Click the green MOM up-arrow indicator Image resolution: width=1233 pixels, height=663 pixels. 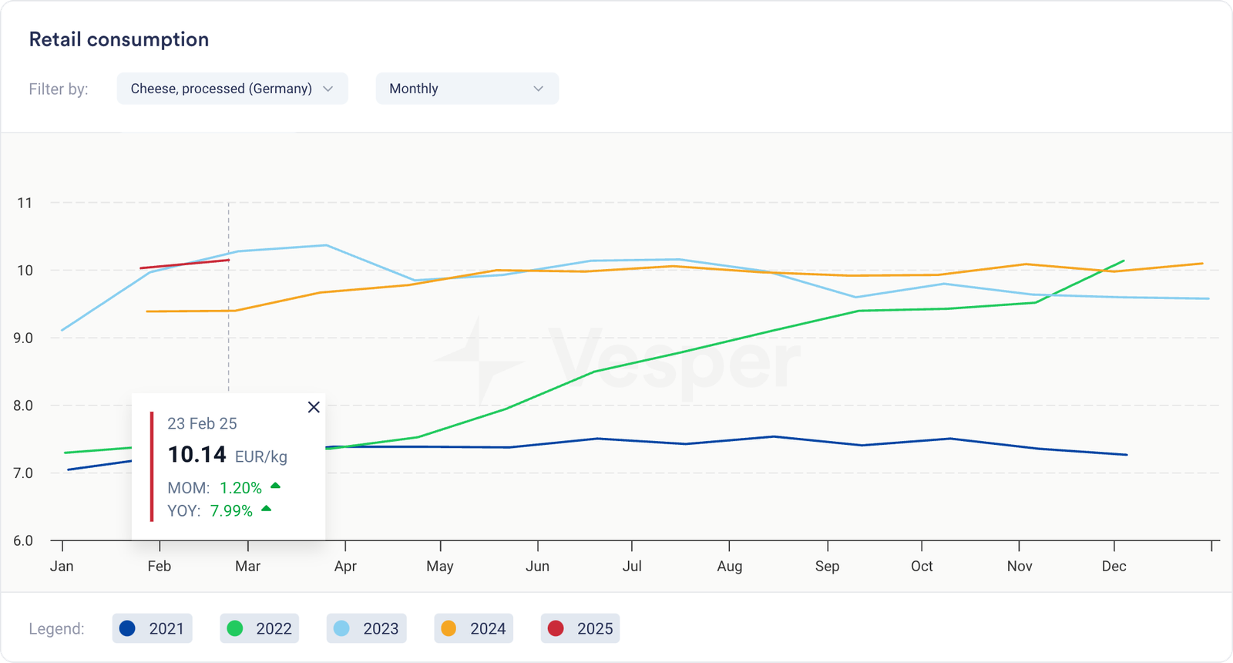click(275, 486)
